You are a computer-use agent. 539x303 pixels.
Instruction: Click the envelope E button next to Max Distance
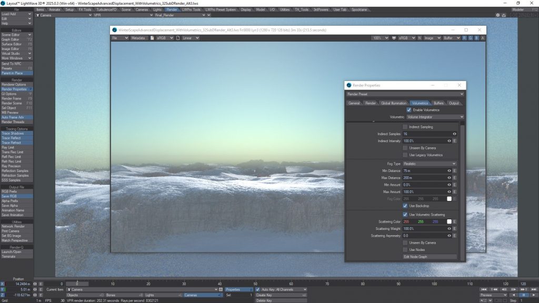454,178
